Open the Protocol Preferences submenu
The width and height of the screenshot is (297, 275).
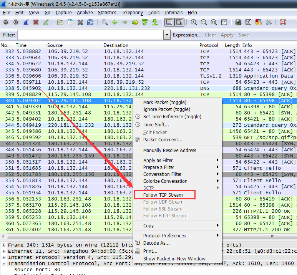coord(178,235)
